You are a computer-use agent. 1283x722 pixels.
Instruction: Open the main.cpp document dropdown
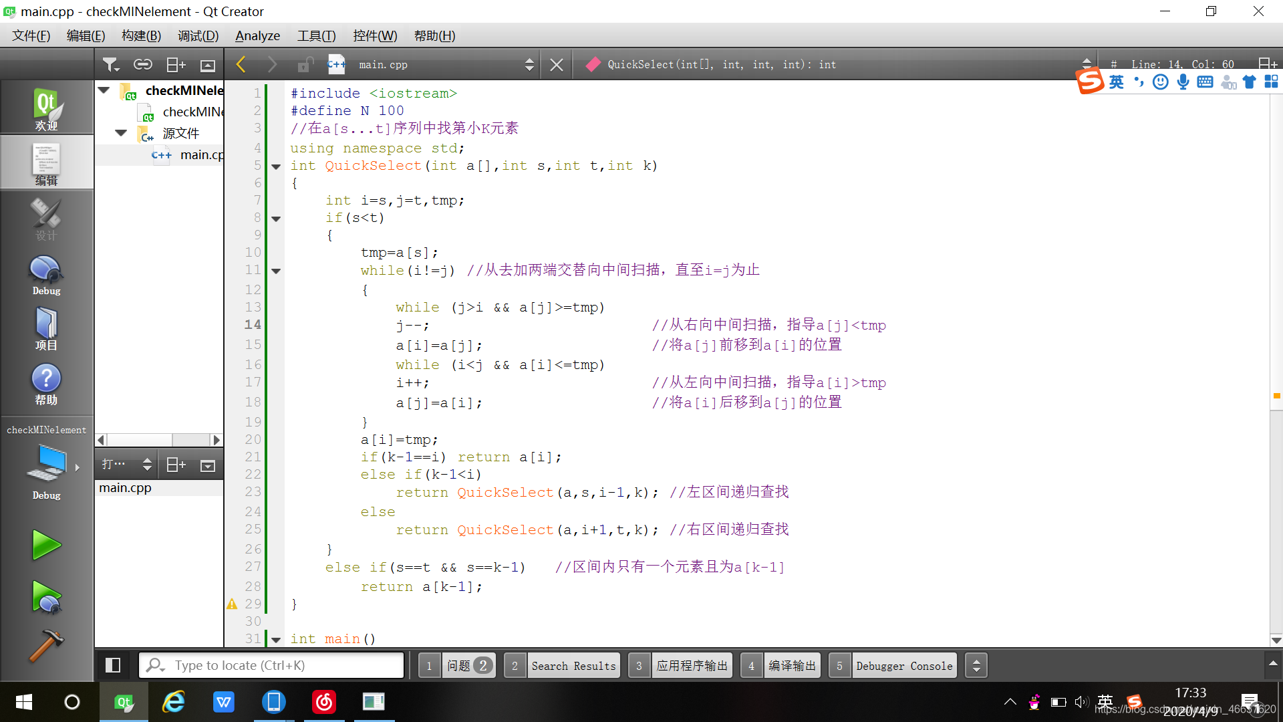coord(529,64)
